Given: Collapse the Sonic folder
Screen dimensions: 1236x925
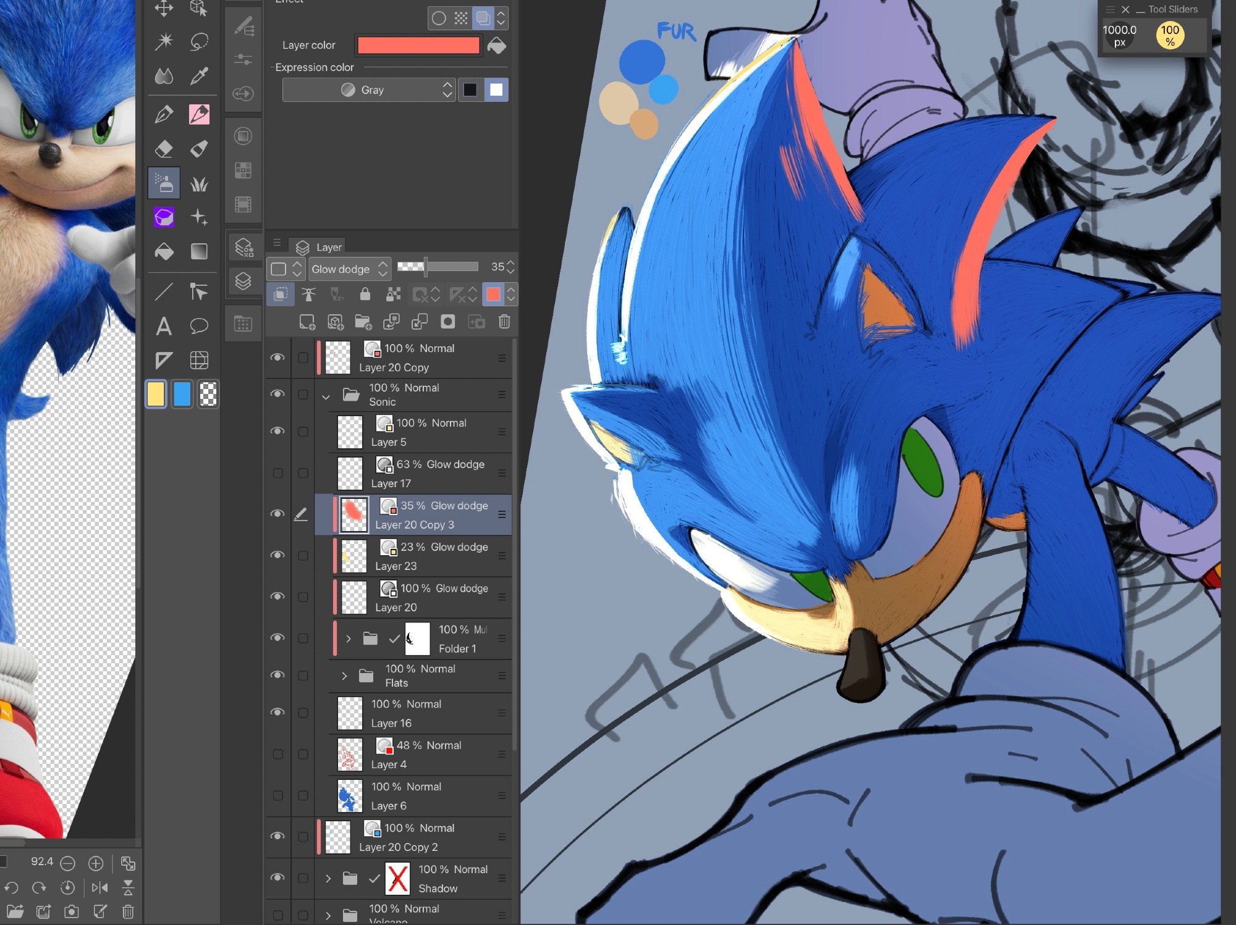Looking at the screenshot, I should click(x=326, y=397).
